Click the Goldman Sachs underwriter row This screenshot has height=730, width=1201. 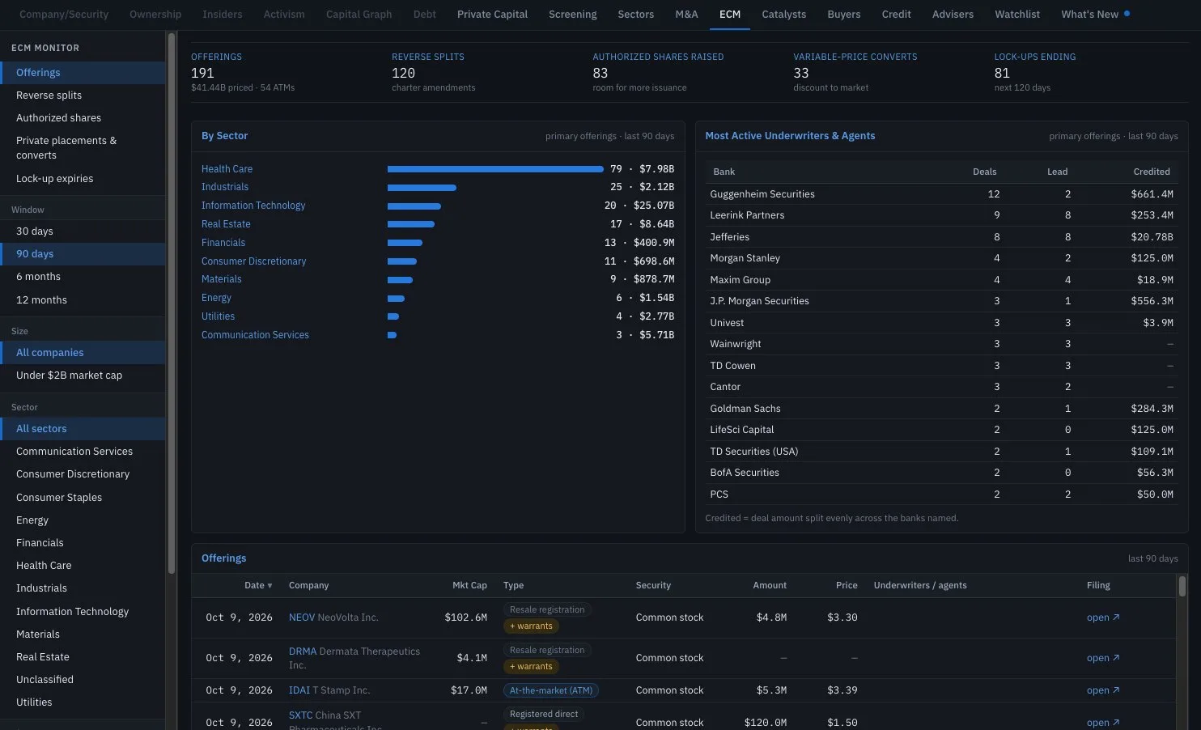pyautogui.click(x=941, y=409)
